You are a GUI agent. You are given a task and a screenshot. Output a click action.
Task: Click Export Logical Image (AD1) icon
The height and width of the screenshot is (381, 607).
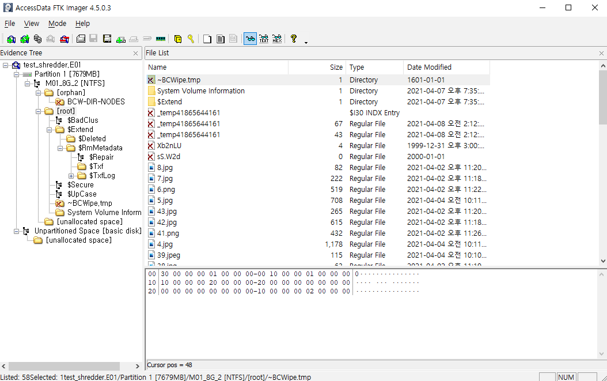[x=107, y=39]
